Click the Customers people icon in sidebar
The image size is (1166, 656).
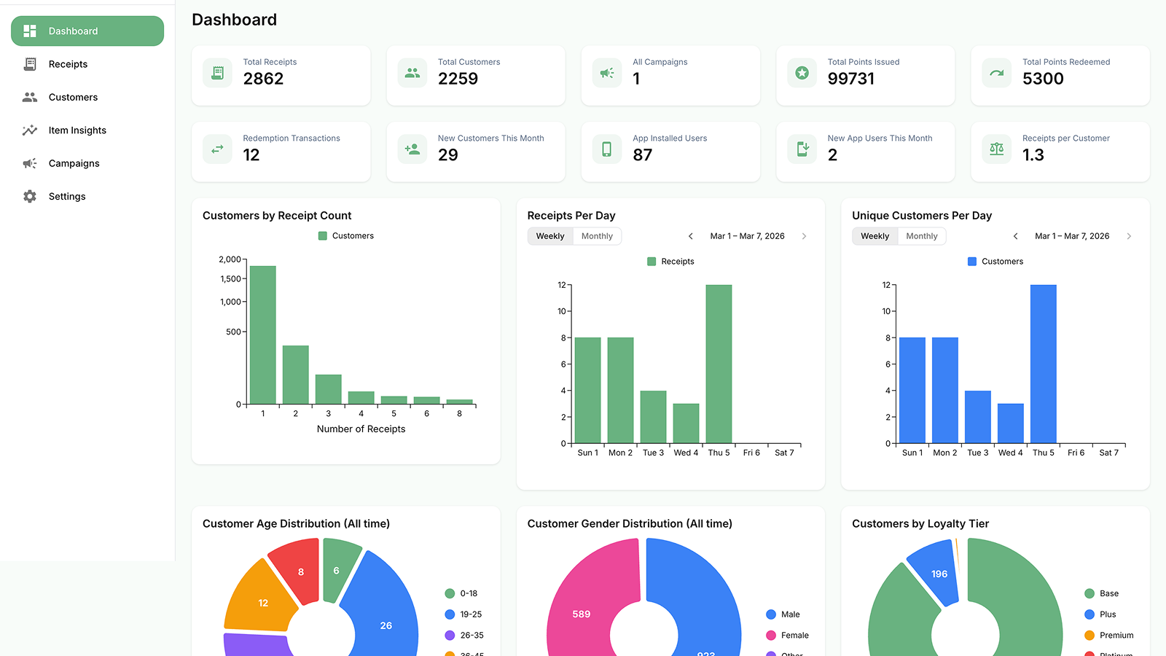[30, 97]
